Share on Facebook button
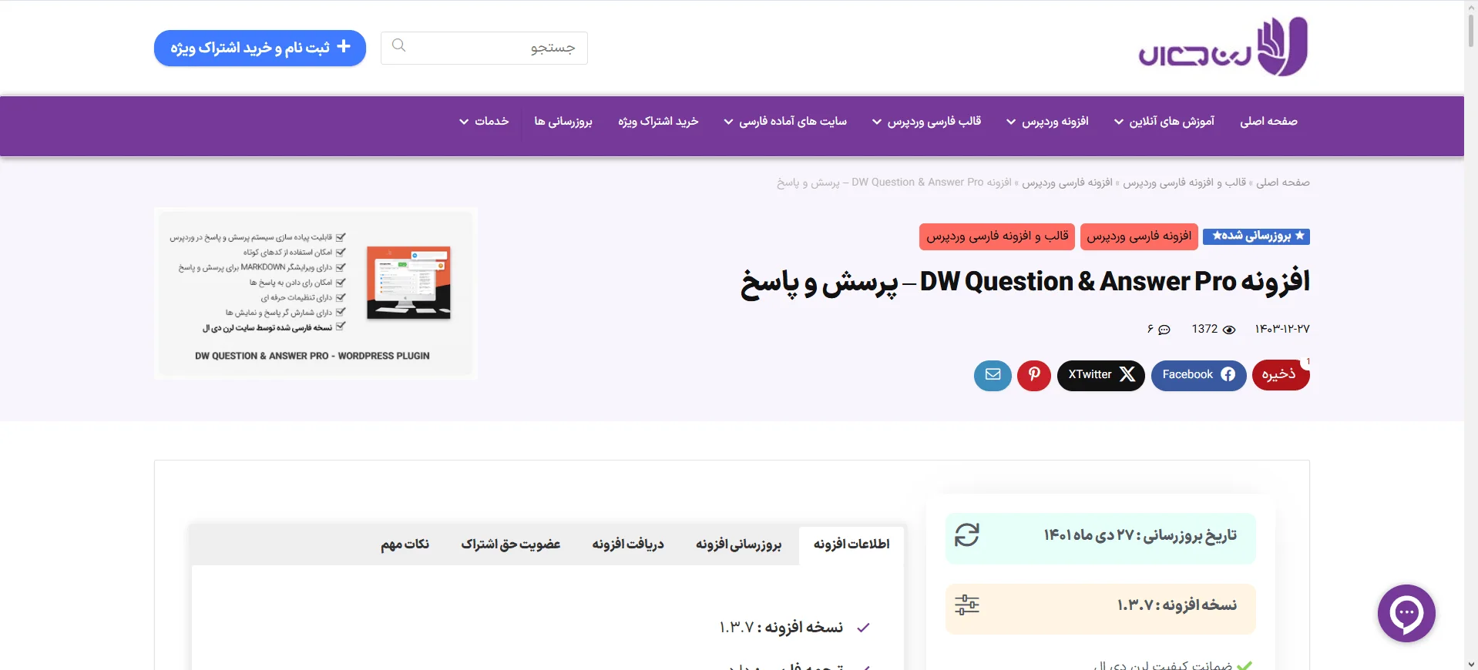The width and height of the screenshot is (1478, 670). click(x=1198, y=375)
